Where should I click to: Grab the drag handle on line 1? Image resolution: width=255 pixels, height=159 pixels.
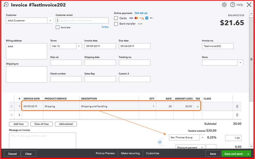coord(12,106)
